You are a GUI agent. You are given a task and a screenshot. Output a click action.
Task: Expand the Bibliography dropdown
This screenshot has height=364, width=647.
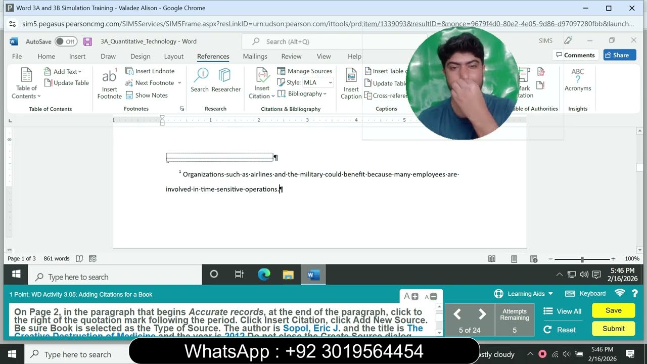coord(302,94)
